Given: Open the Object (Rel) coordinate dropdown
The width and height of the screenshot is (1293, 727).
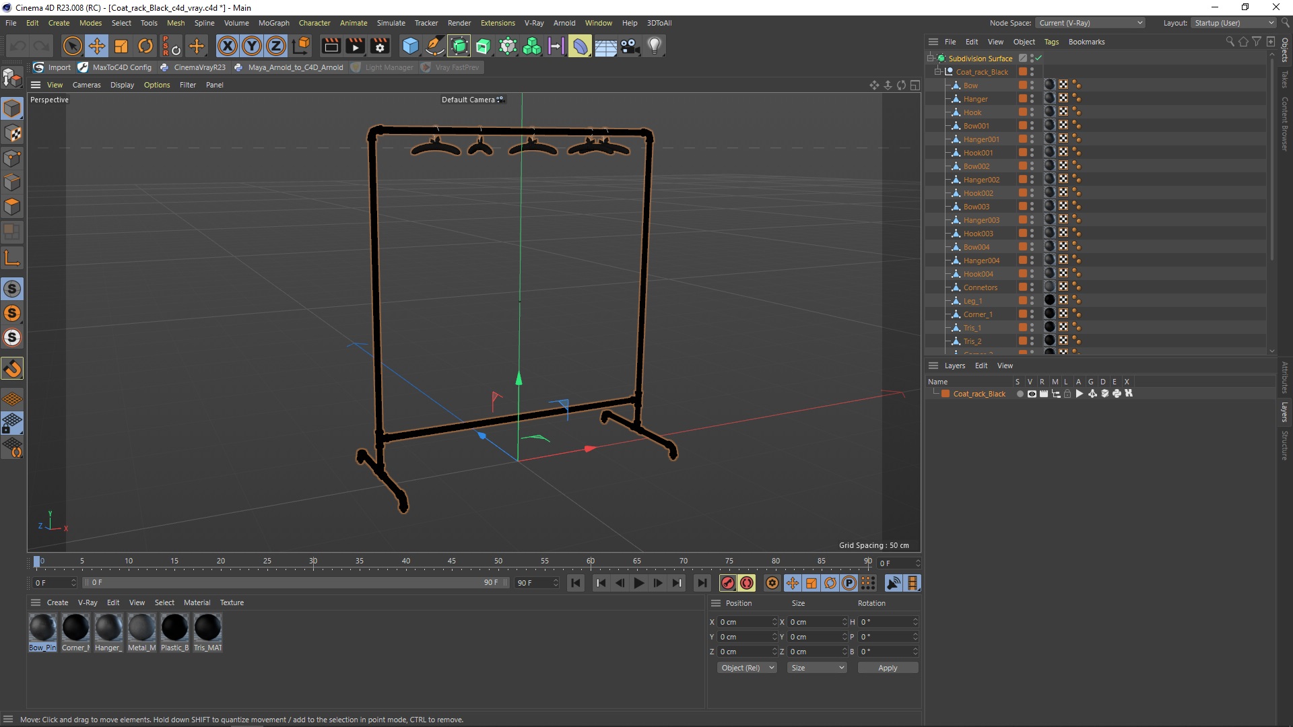Looking at the screenshot, I should (747, 668).
